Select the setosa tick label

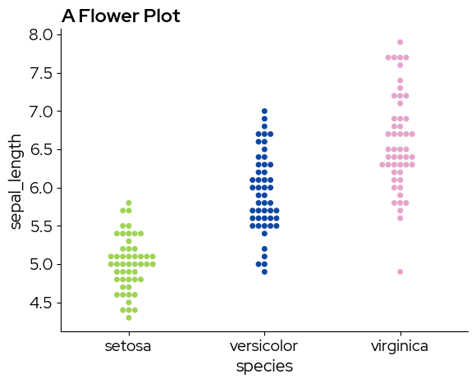tap(128, 346)
